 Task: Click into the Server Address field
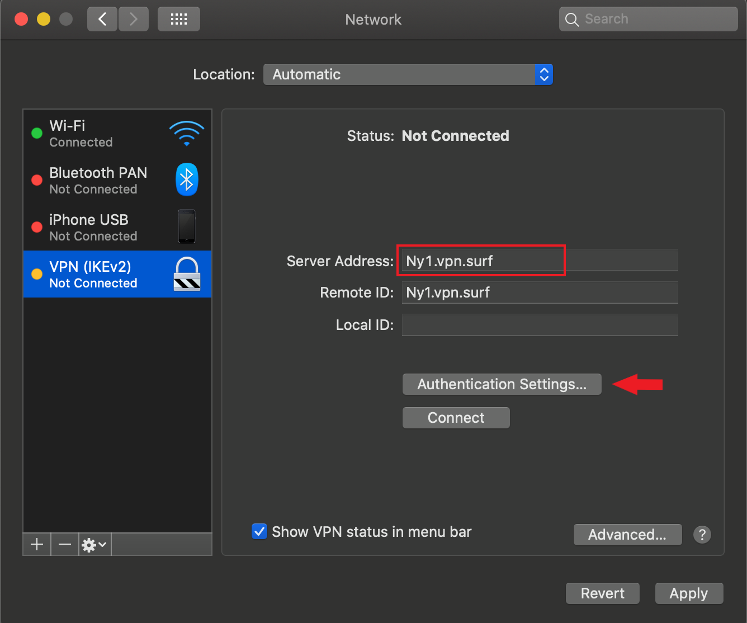539,261
